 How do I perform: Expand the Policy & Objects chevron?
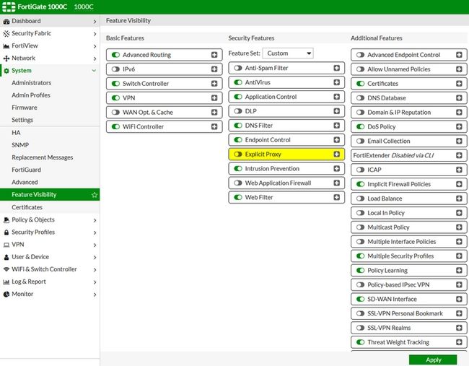point(95,221)
